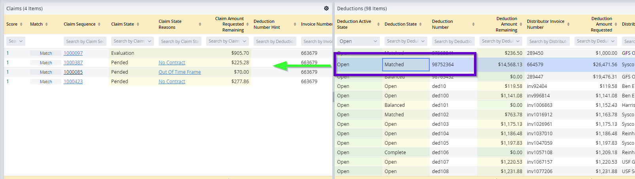Select the ded102 deduction row
The width and height of the screenshot is (635, 179).
tap(440, 115)
